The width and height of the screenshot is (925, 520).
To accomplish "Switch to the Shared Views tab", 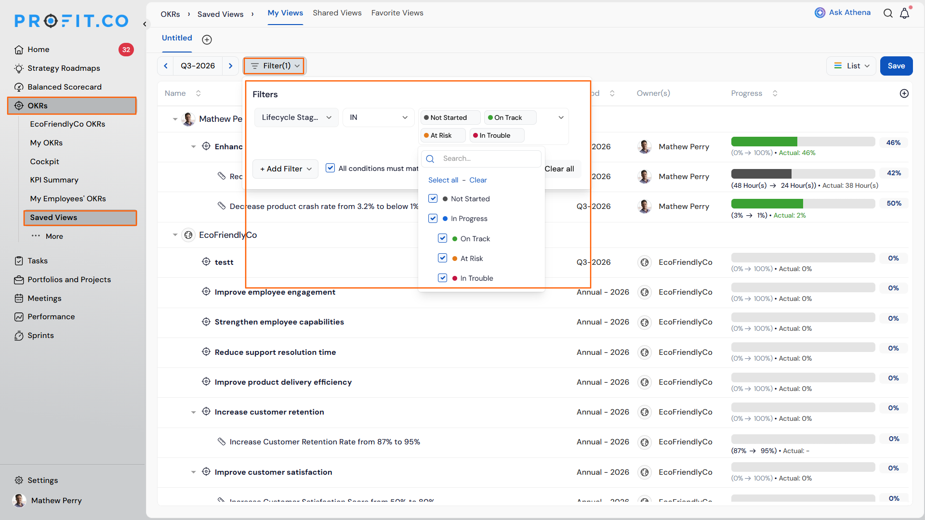I will click(337, 13).
